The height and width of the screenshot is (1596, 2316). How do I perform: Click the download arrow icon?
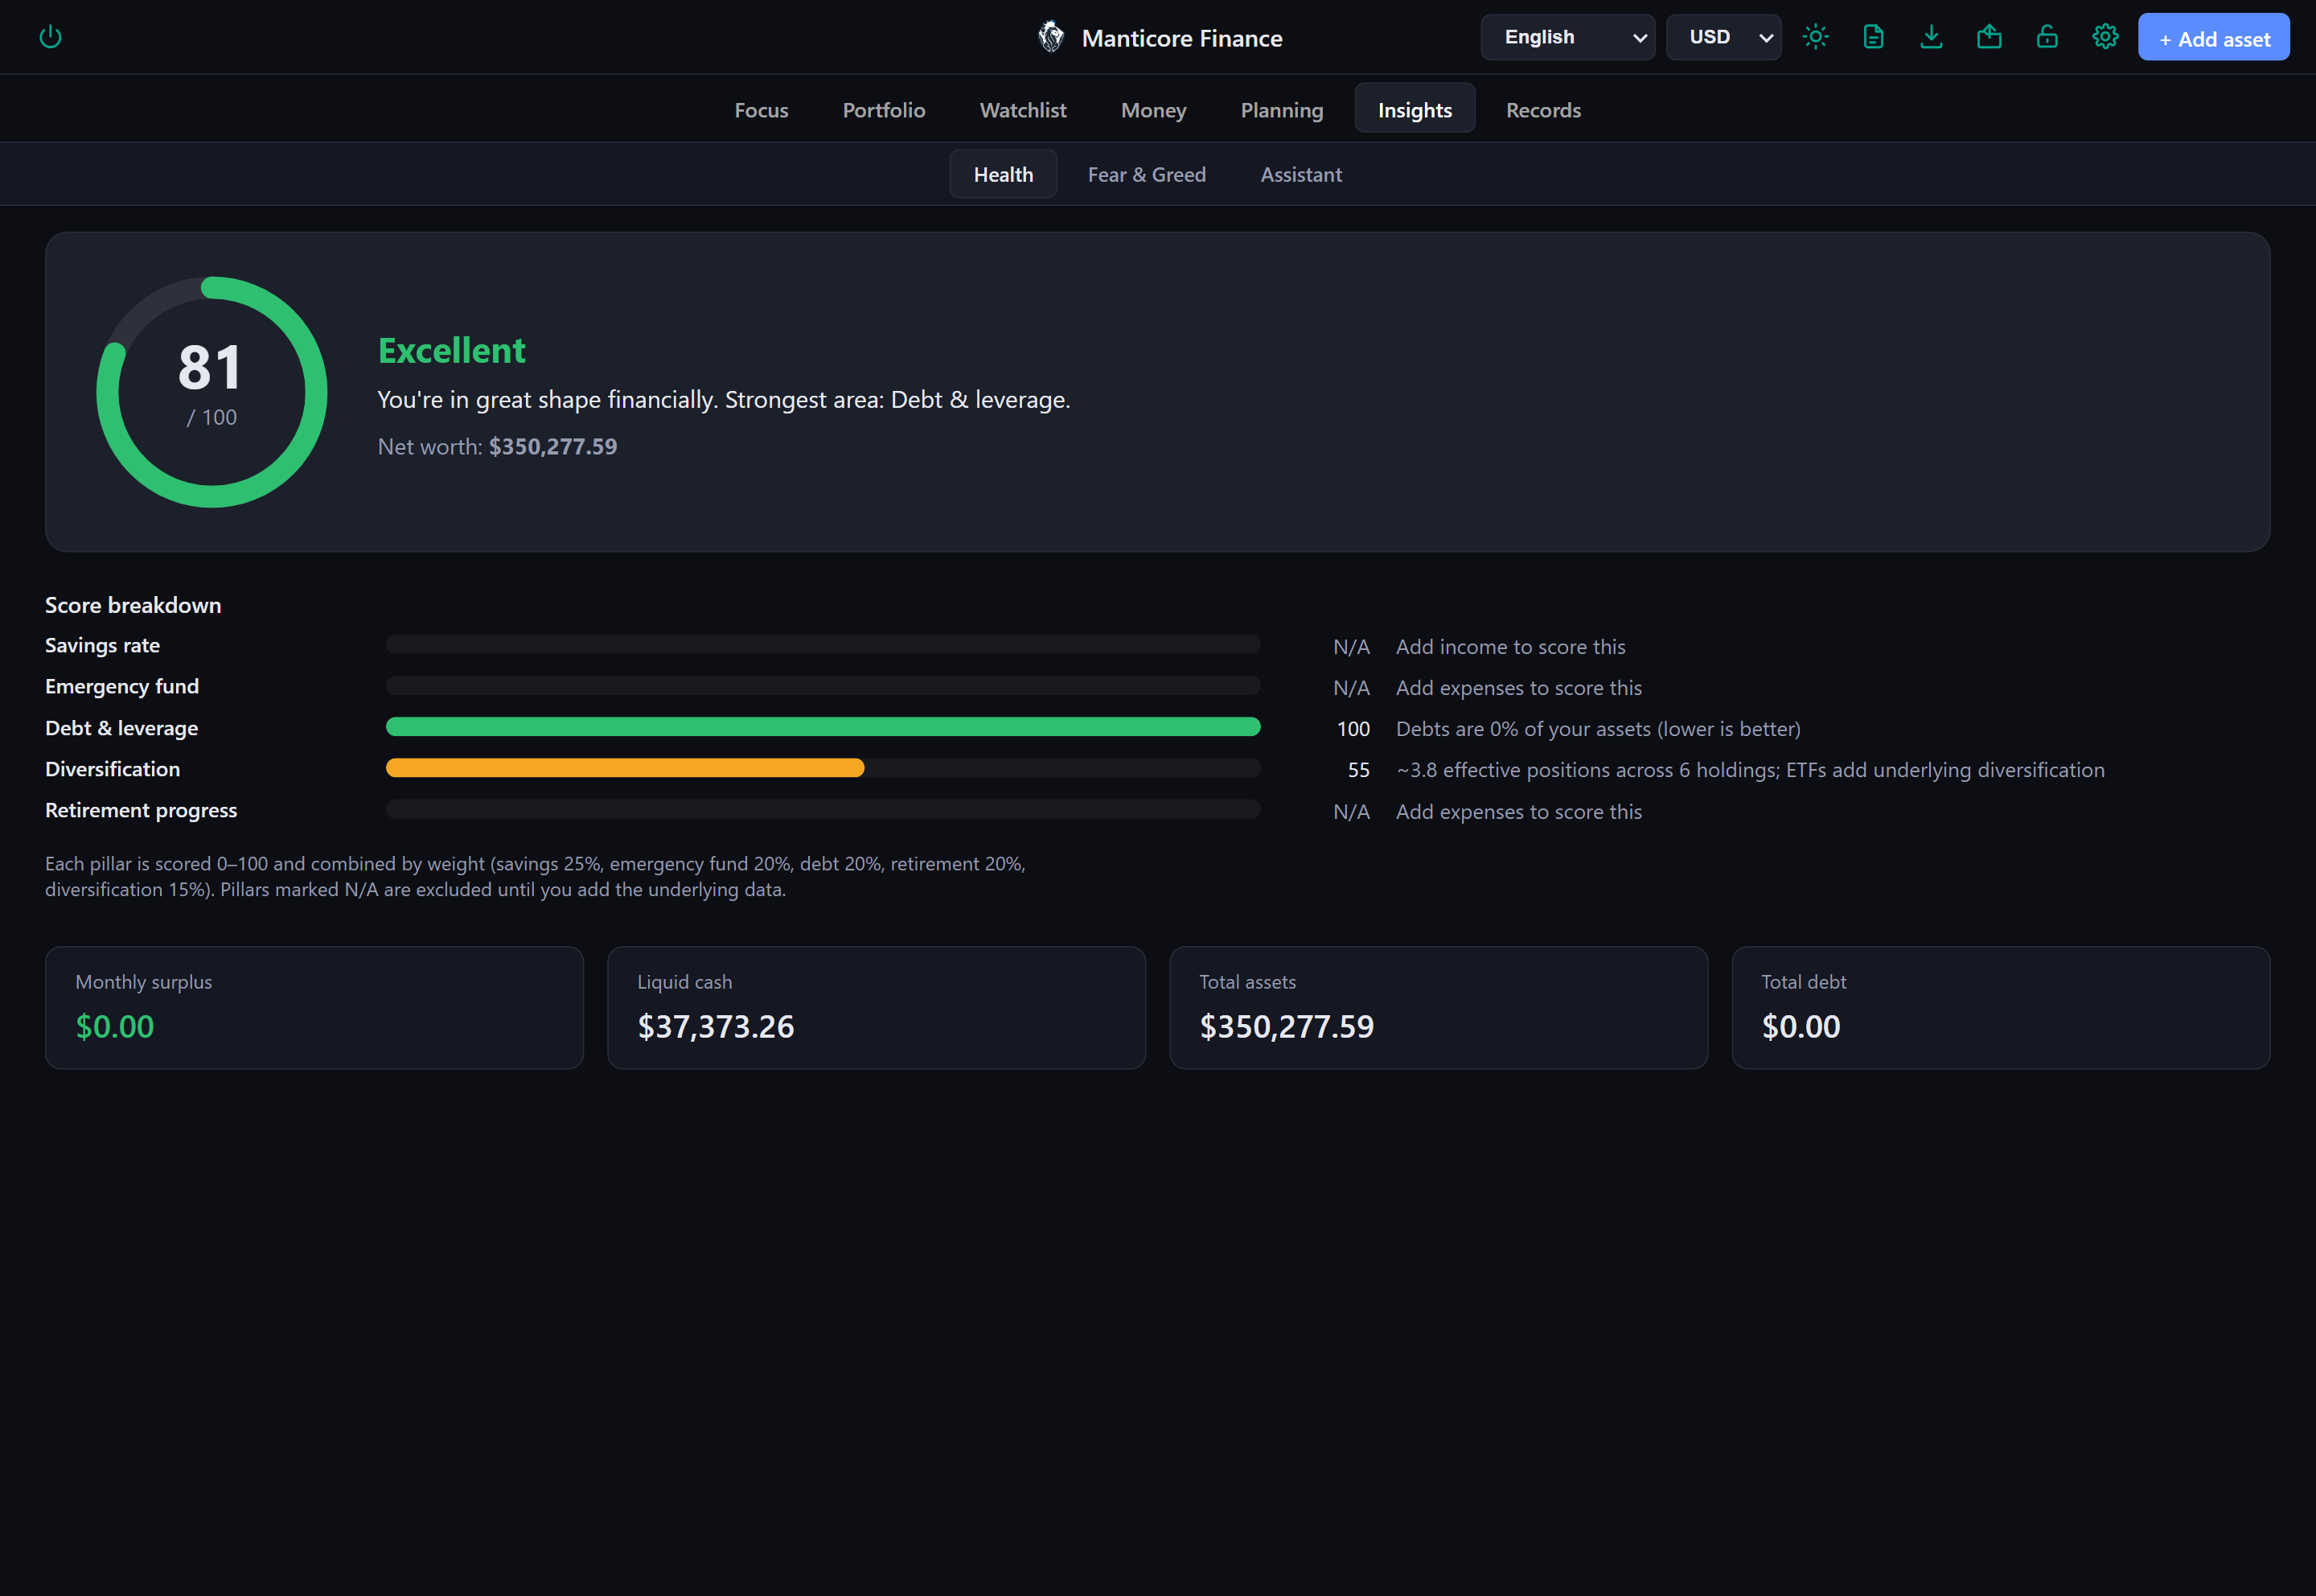1931,37
